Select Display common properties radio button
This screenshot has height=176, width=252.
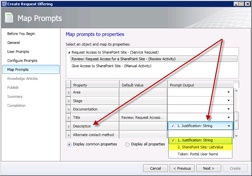tap(69, 144)
